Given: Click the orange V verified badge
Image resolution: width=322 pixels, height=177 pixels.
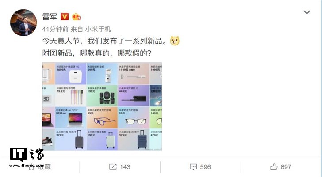Looking at the screenshot, I should point(65,16).
